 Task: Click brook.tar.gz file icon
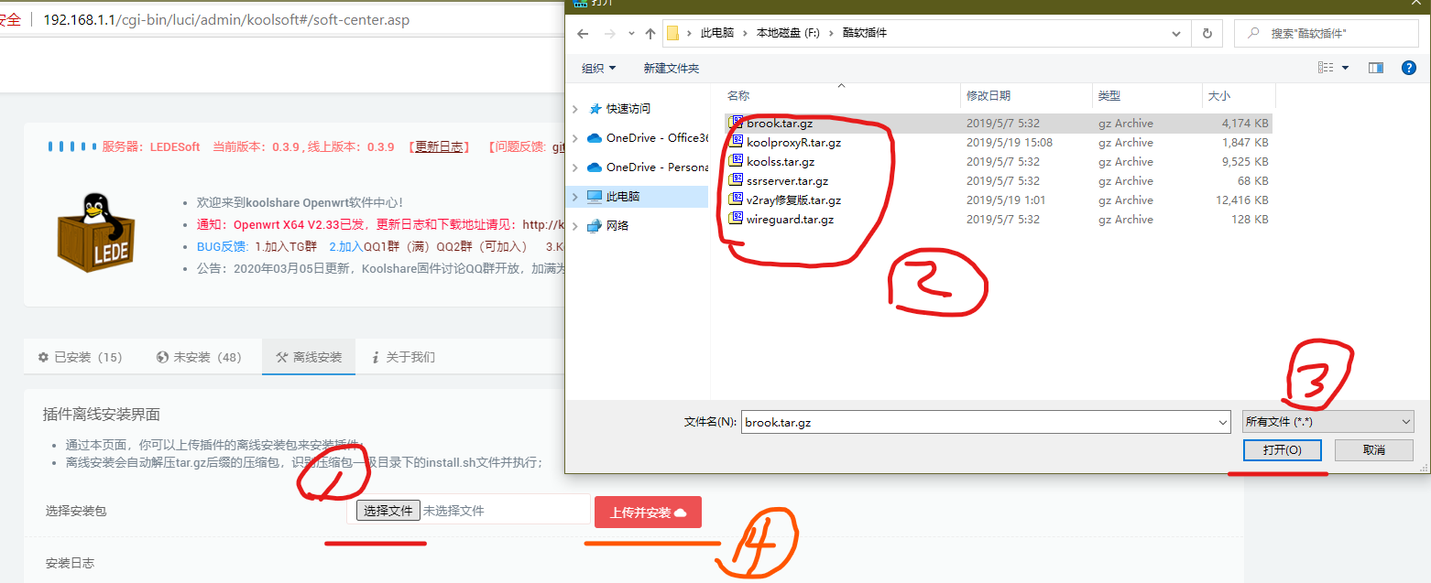click(x=737, y=123)
